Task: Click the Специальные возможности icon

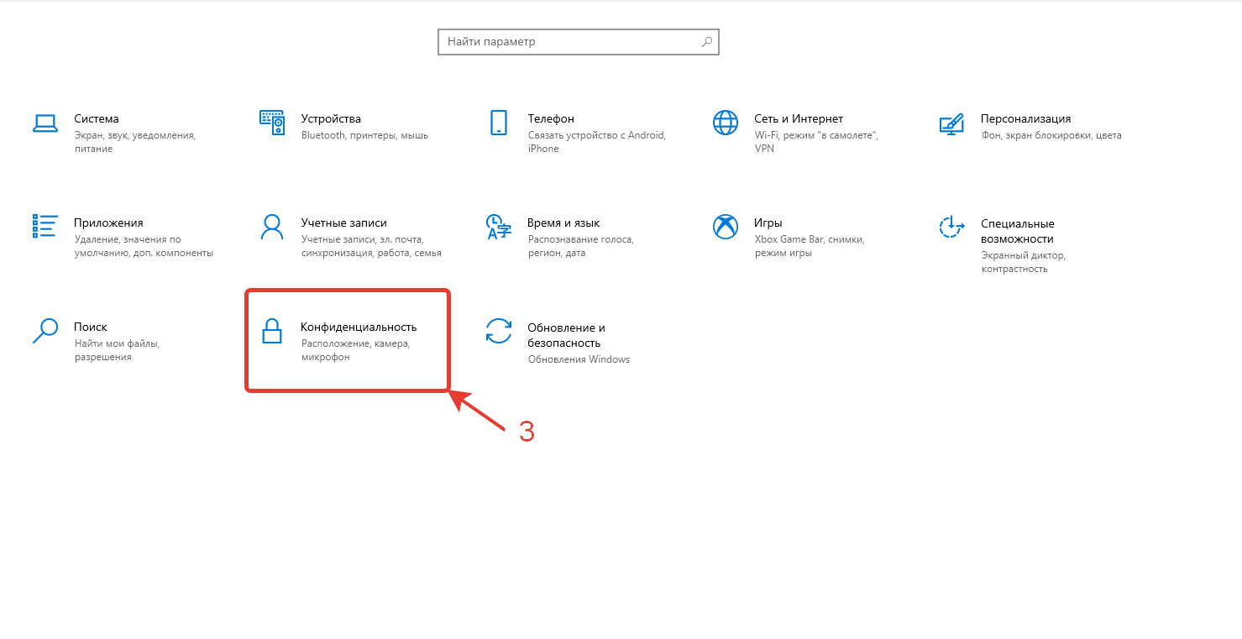Action: [x=951, y=227]
